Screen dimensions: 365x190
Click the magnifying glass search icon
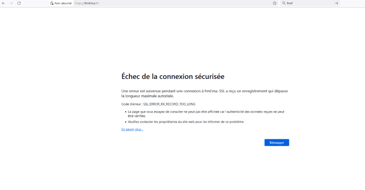284,3
